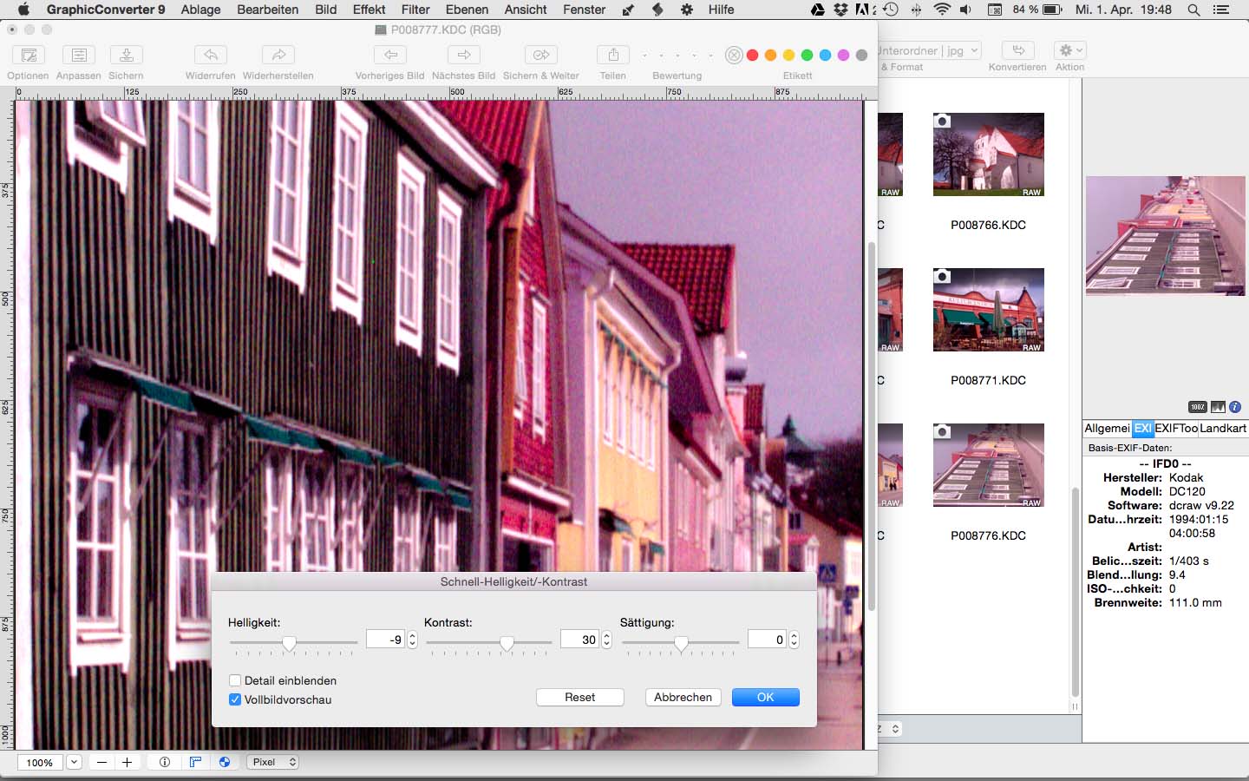The width and height of the screenshot is (1249, 781).
Task: Click the Kontrast value field
Action: [x=579, y=640]
